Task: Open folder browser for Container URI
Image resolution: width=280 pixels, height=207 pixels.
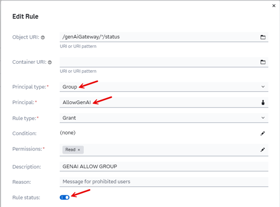Action: [262, 62]
